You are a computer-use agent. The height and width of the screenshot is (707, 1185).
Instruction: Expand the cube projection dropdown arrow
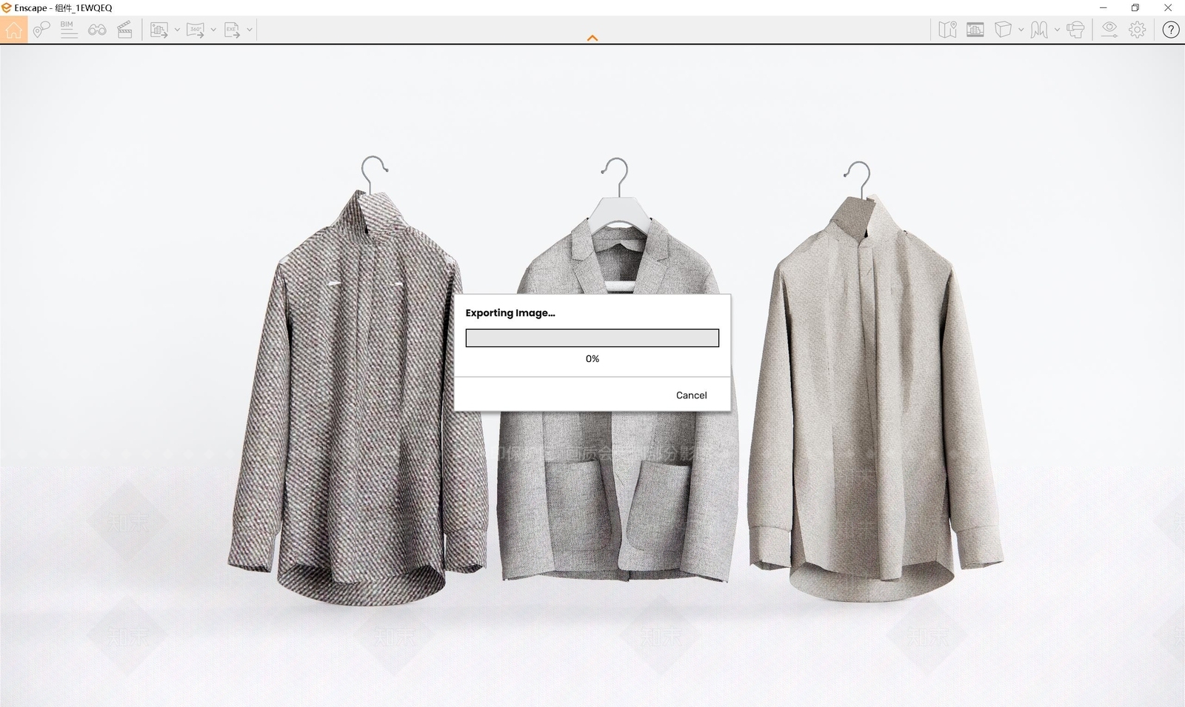pos(1021,30)
